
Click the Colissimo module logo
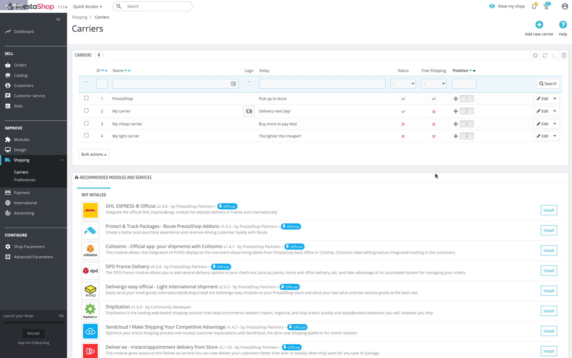[90, 251]
